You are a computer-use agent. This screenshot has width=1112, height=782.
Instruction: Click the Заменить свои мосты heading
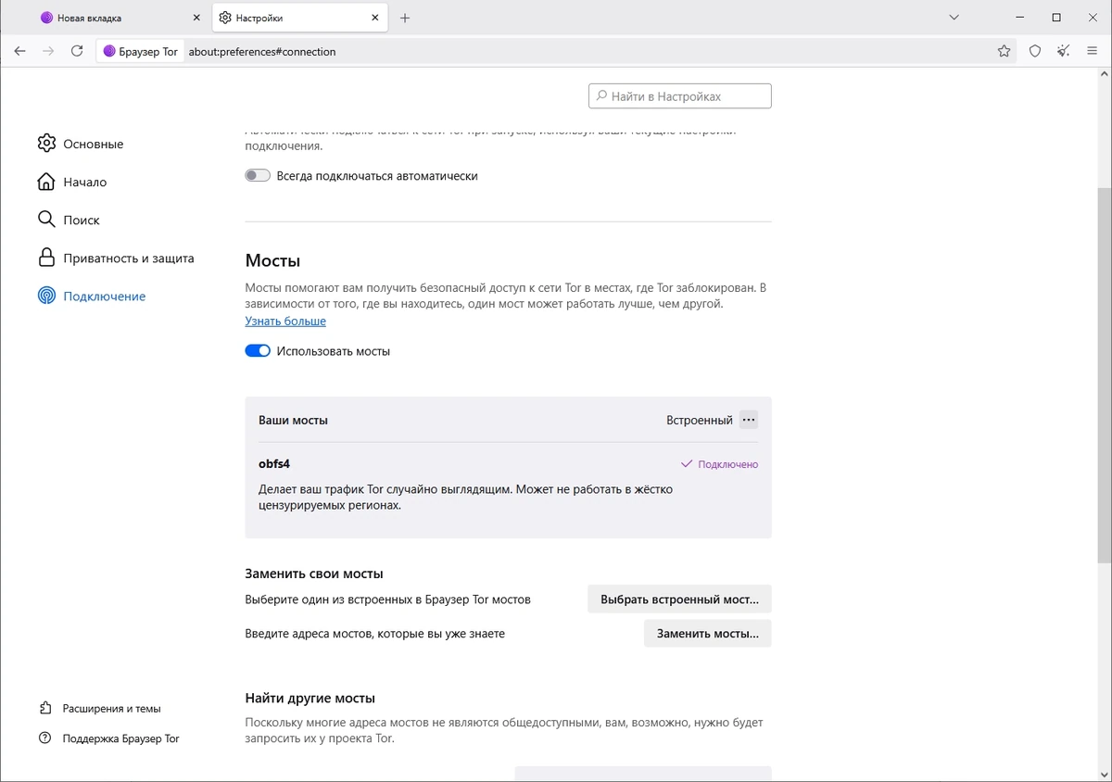tap(314, 574)
